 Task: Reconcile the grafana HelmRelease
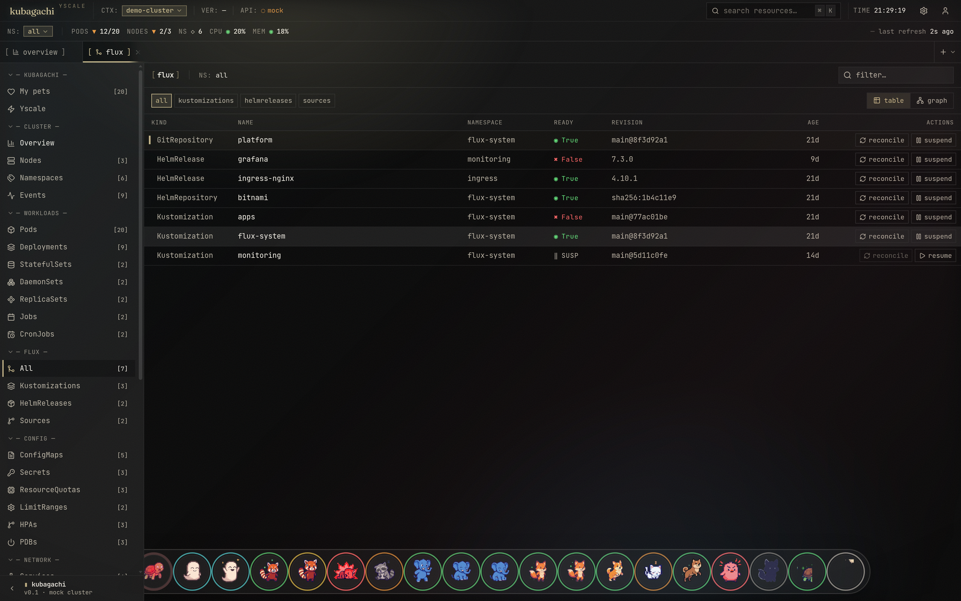pos(882,160)
